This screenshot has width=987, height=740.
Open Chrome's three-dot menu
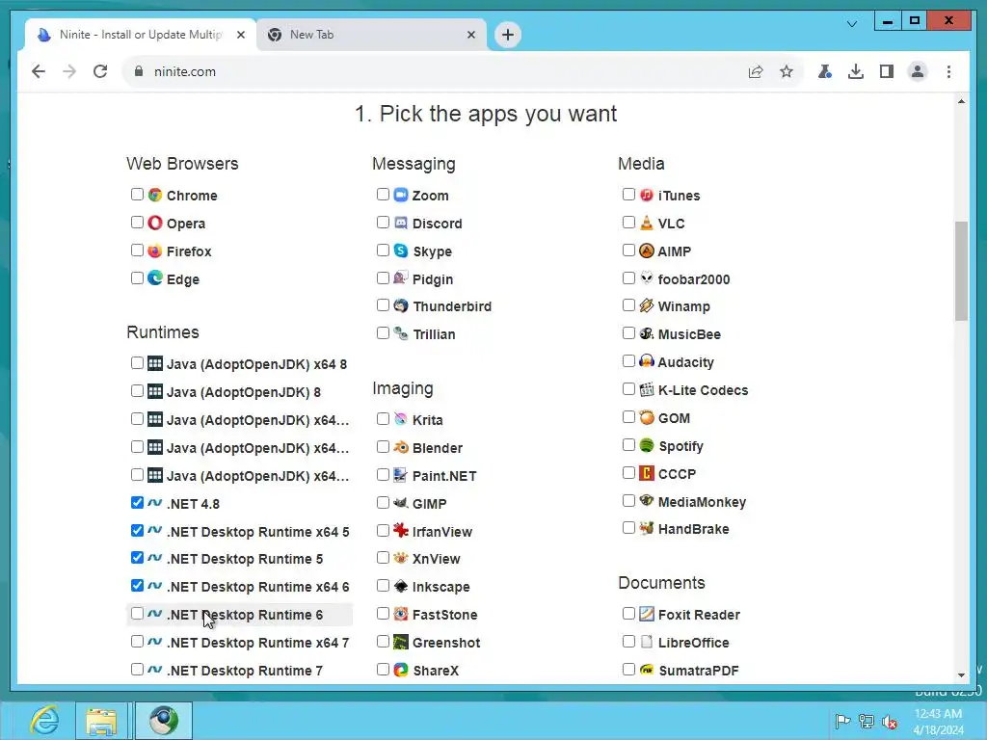(x=948, y=71)
